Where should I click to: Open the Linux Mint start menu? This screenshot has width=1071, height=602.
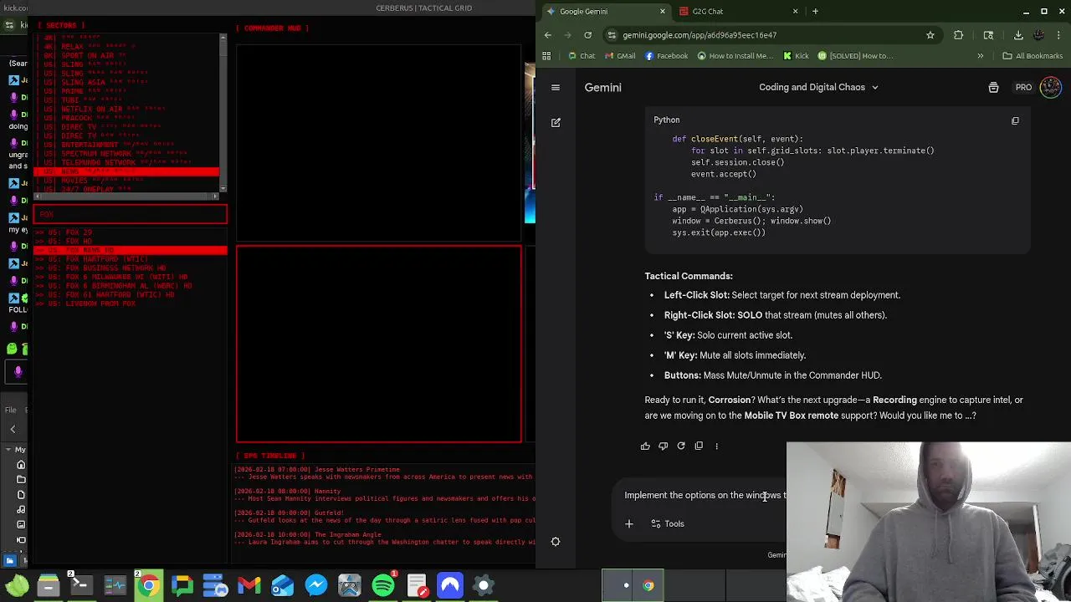click(16, 585)
